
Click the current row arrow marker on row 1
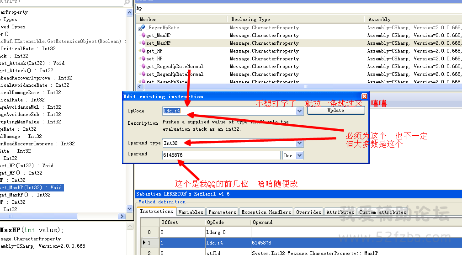145,243
